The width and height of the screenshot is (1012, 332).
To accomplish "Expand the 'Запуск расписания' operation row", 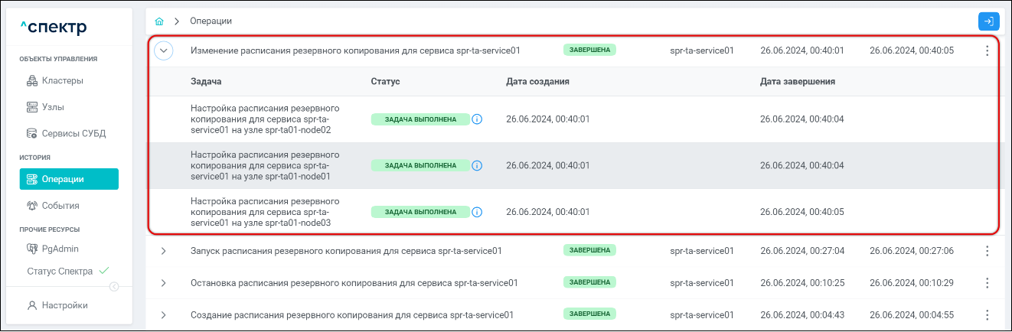I will (164, 251).
